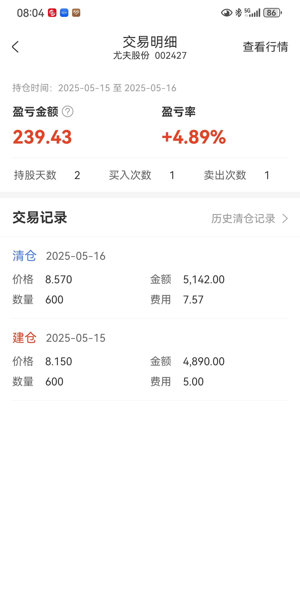Tap the eye comfort icon in status bar
Viewport: 300px width, 613px height.
coord(227,13)
